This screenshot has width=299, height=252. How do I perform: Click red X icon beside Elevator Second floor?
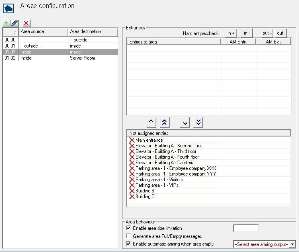pyautogui.click(x=132, y=146)
